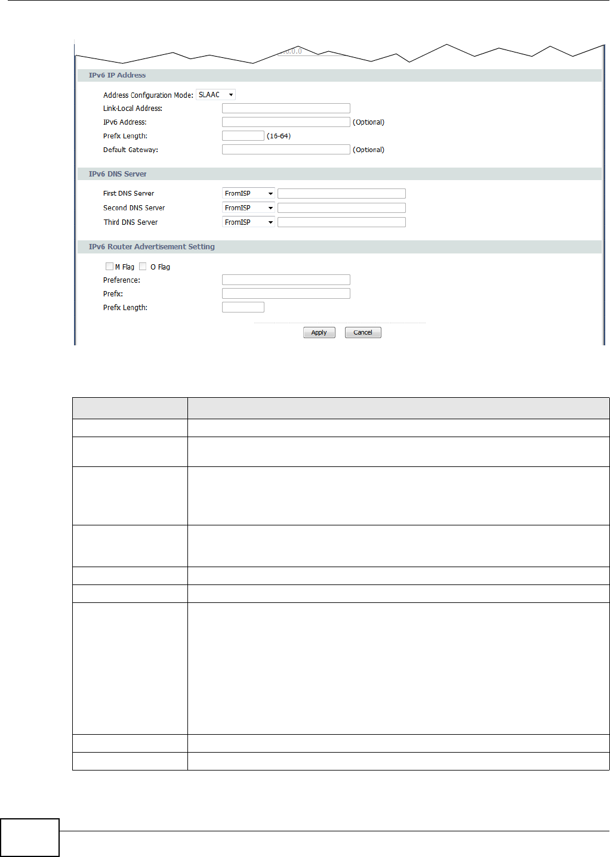Select the IPv6 IP Address section heading
This screenshot has height=857, width=610.
117,75
